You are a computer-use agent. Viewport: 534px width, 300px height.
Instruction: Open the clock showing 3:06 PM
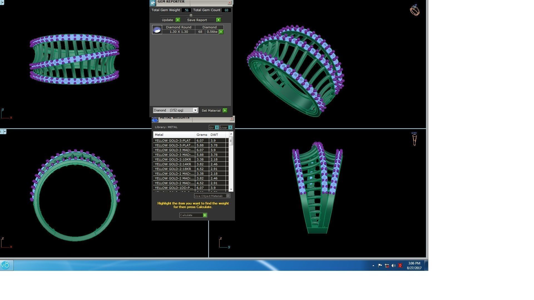click(x=414, y=266)
